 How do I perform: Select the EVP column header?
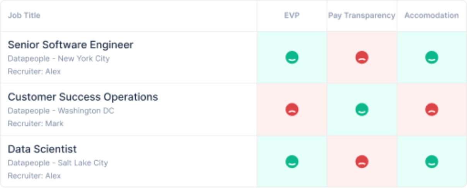292,16
